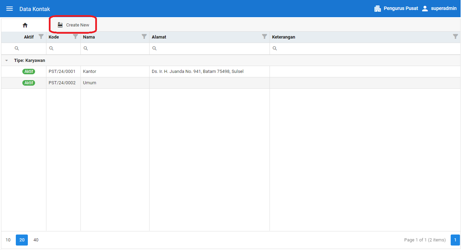The width and height of the screenshot is (462, 250).
Task: Set page size to 40 rows
Action: point(36,240)
